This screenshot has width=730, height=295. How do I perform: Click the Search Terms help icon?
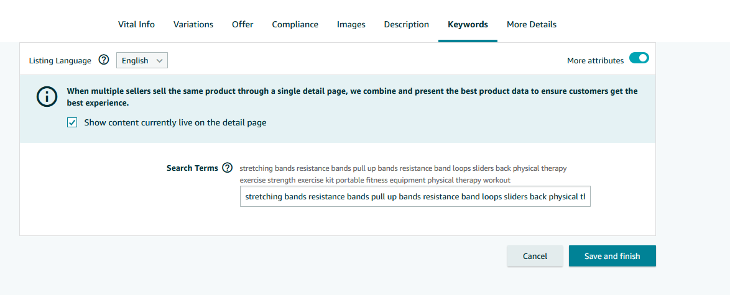tap(227, 168)
